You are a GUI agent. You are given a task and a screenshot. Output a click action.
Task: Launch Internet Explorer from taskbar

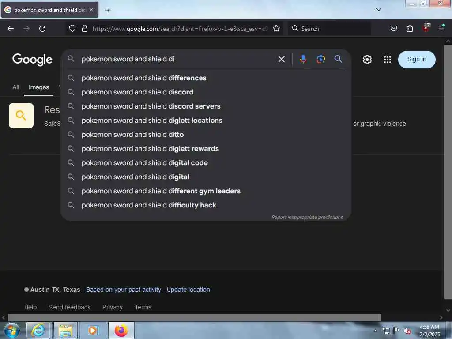pyautogui.click(x=38, y=330)
